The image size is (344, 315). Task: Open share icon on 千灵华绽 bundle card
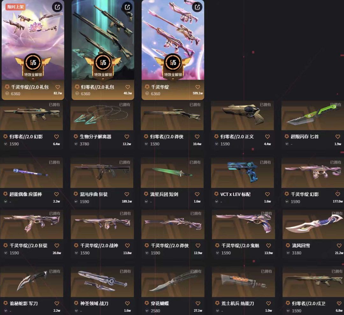tap(197, 7)
